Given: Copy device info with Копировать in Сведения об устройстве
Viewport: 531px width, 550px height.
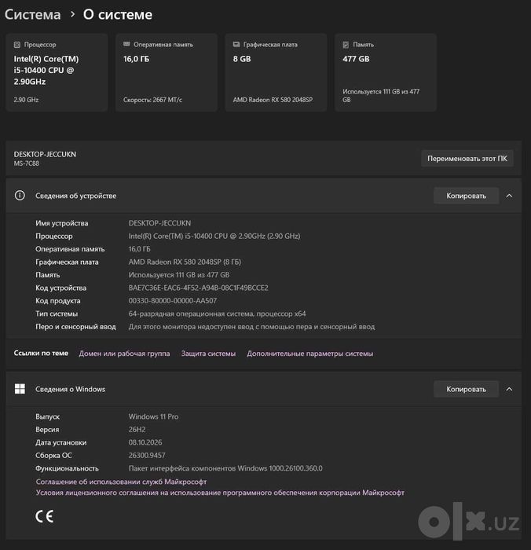Looking at the screenshot, I should 466,196.
